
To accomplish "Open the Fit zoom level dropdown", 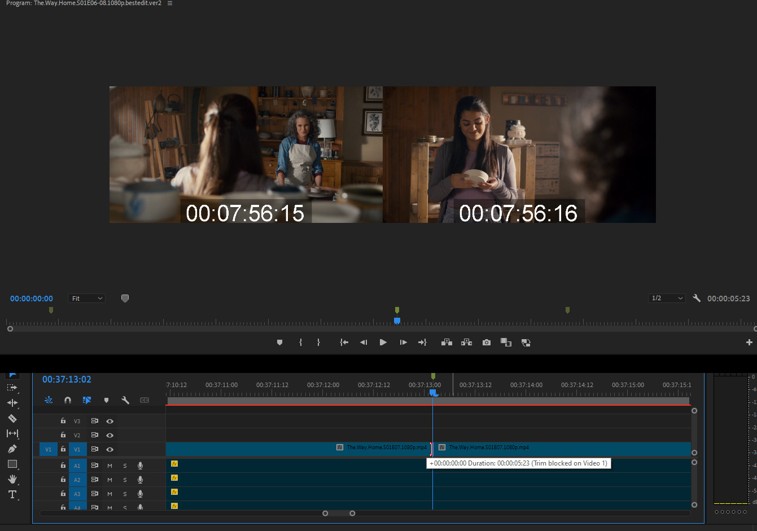I will [87, 298].
